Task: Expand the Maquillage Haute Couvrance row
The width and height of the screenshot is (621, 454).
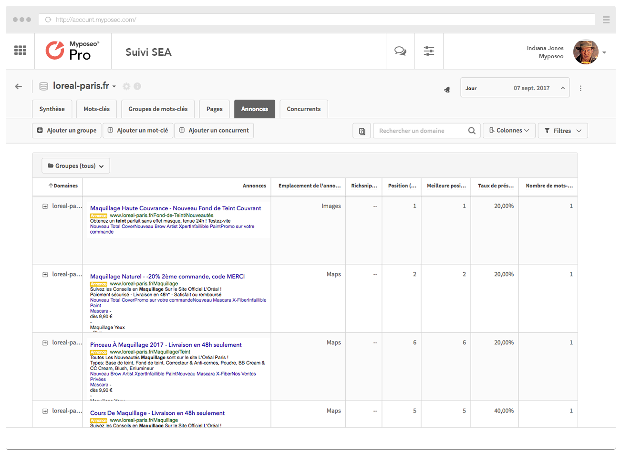Action: pyautogui.click(x=45, y=206)
